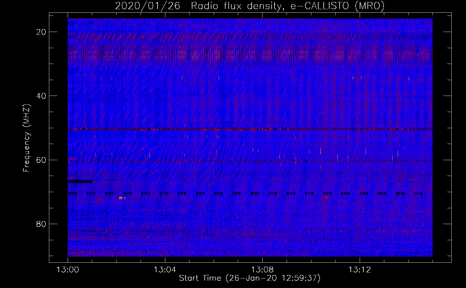Click the '13:08' time tick label
Viewport: 466px width, 288px height.
pos(262,270)
